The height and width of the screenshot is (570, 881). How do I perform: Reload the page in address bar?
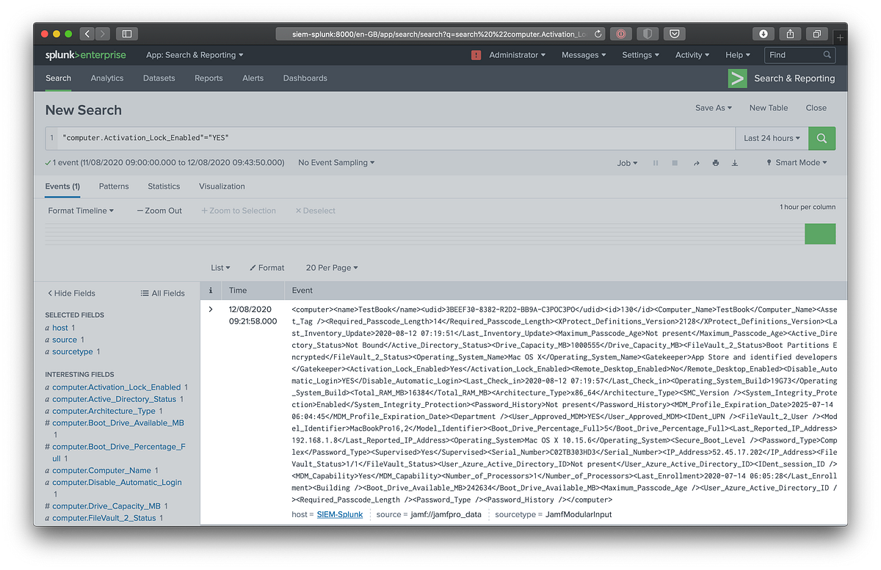(x=598, y=34)
